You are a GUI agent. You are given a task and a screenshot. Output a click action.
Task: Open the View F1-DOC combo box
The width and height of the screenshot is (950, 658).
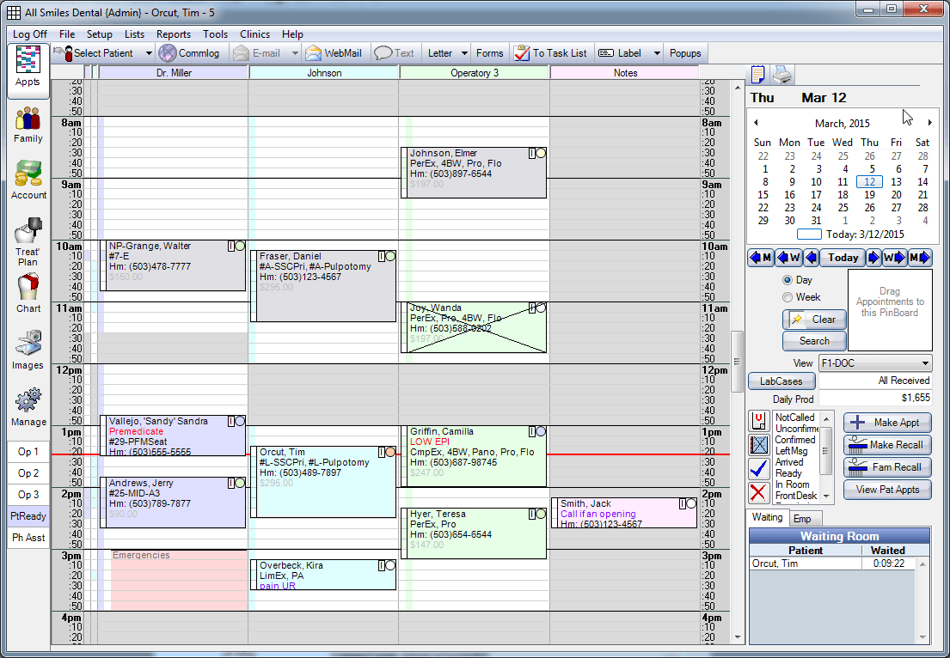[x=874, y=363]
